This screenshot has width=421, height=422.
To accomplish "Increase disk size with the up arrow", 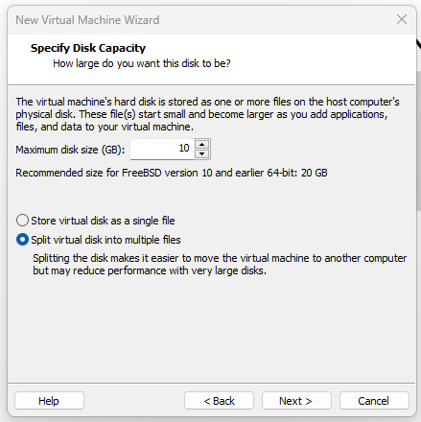I will click(x=201, y=145).
